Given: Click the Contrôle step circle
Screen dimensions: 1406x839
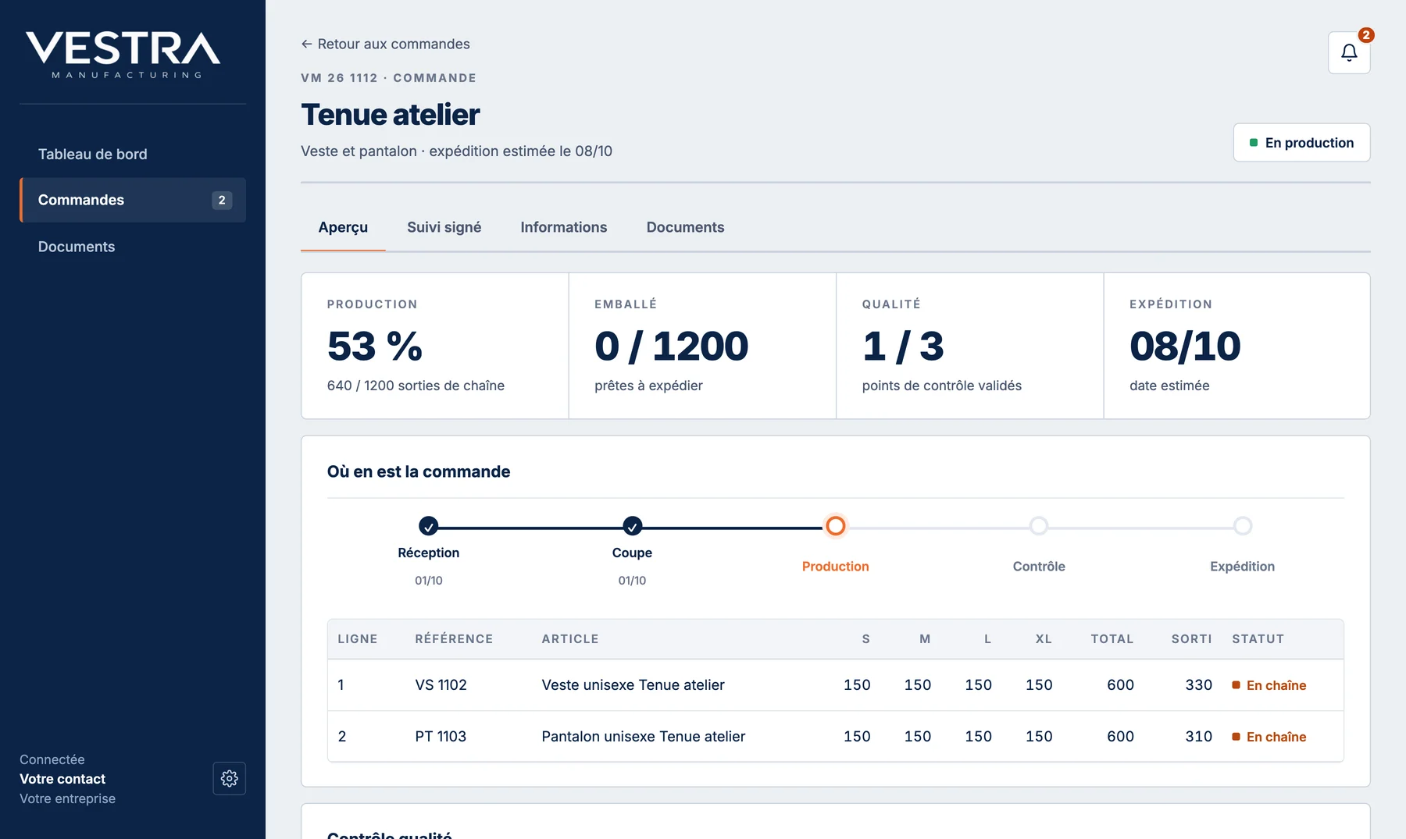Looking at the screenshot, I should [x=1038, y=526].
